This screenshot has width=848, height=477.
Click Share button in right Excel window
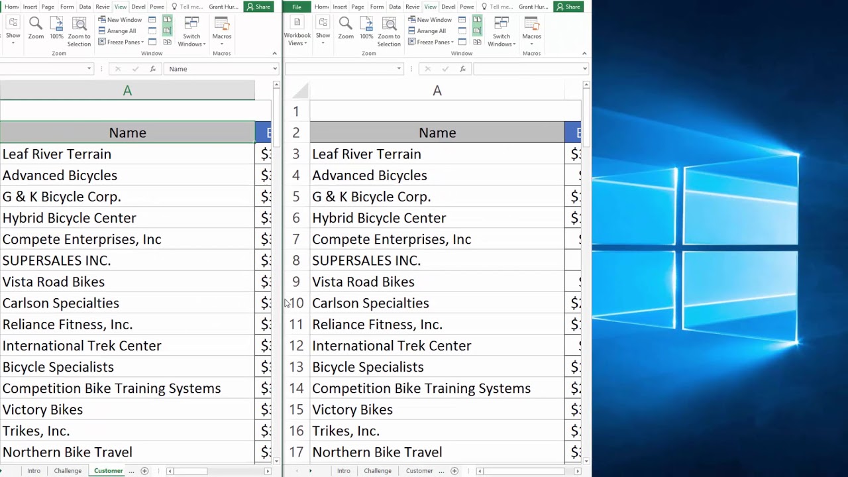568,7
